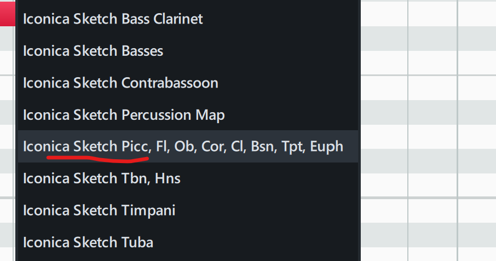Pick Iconica Sketch Tuba at list bottom

click(88, 242)
